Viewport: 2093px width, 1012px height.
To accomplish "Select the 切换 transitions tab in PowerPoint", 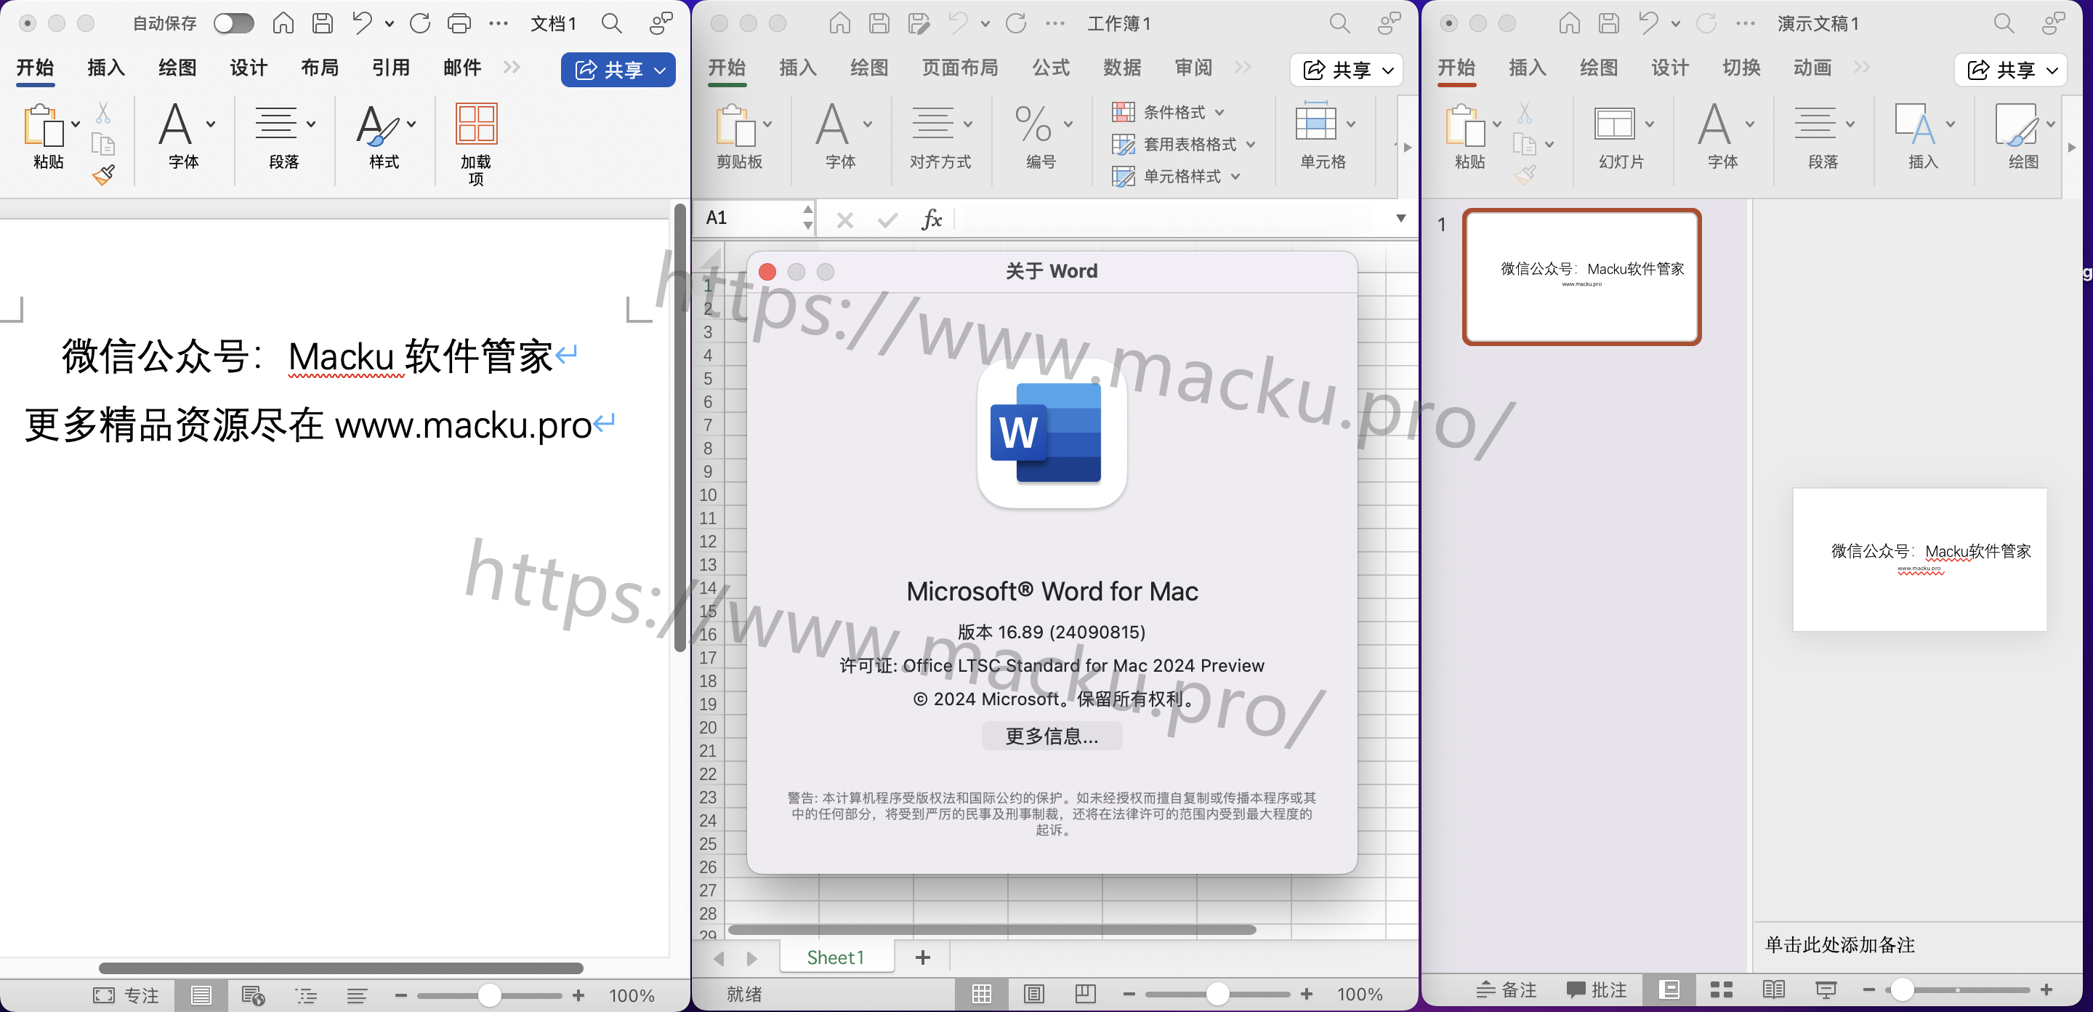I will [x=1741, y=68].
